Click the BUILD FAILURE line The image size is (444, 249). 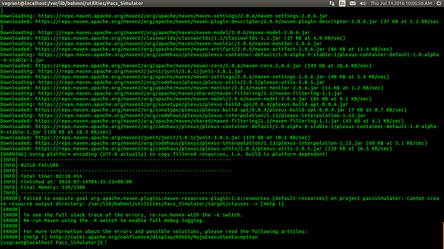(x=30, y=165)
